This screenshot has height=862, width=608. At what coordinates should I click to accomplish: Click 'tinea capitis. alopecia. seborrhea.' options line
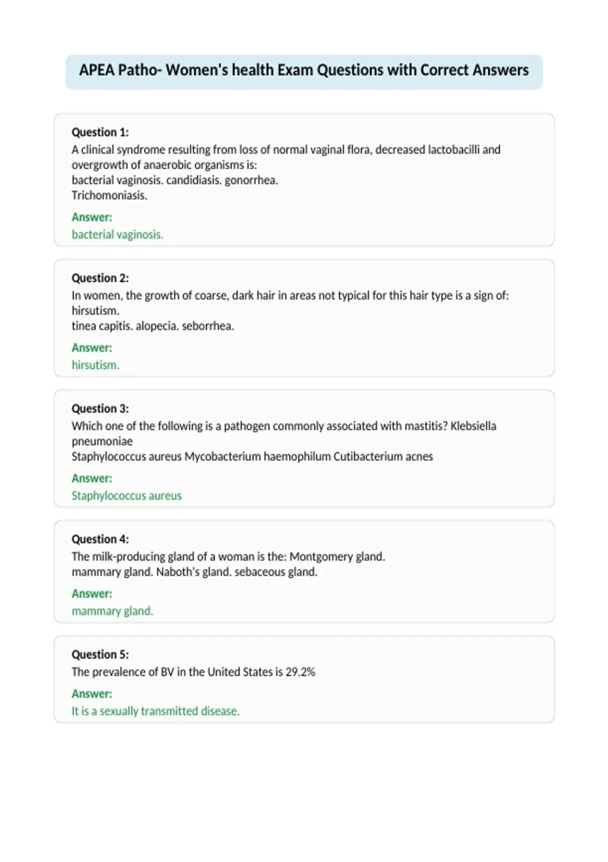153,326
